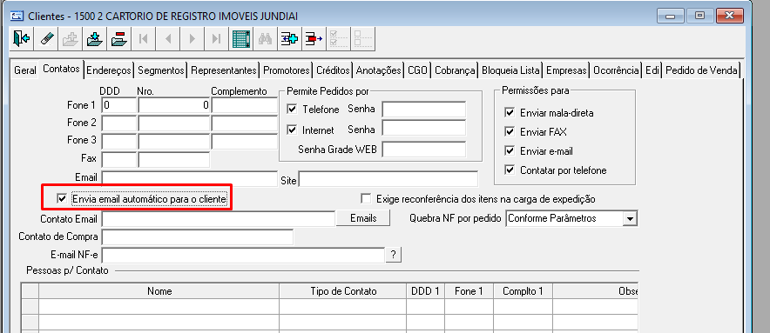Toggle Envia email automático para o cliente
Image resolution: width=770 pixels, height=333 pixels.
click(62, 198)
